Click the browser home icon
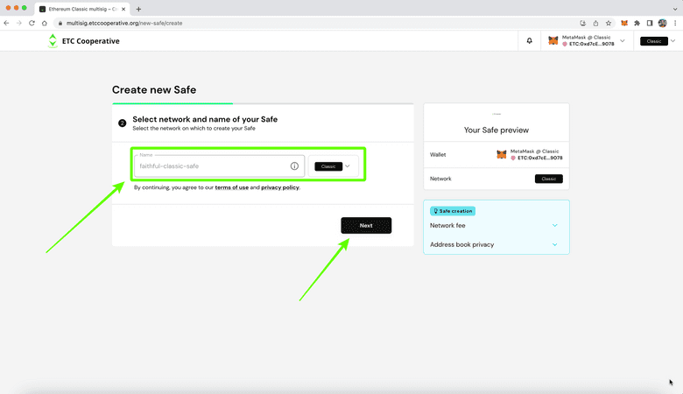 [46, 23]
